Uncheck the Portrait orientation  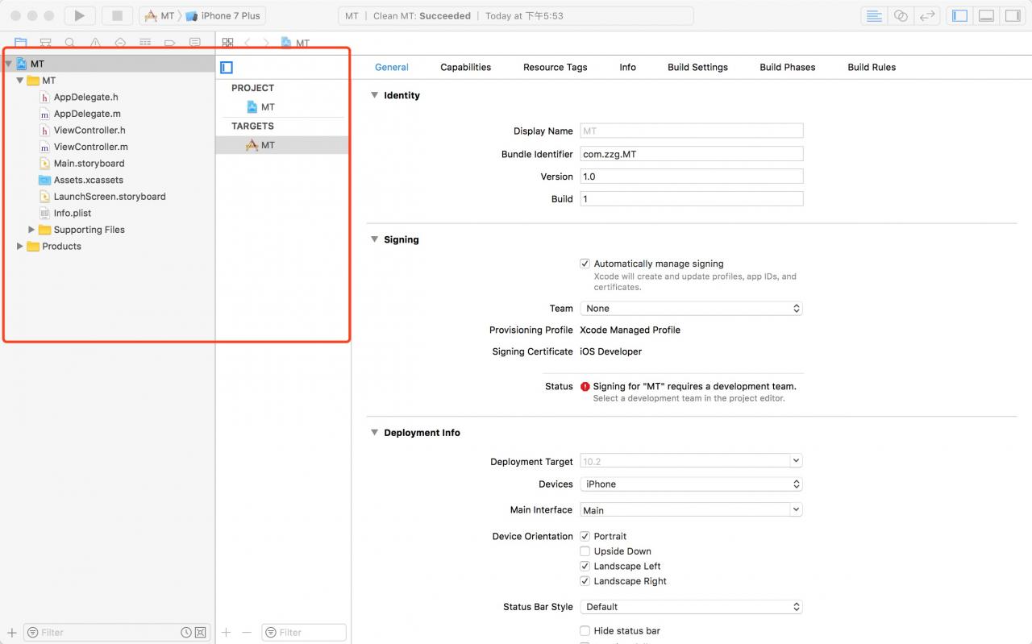click(585, 536)
